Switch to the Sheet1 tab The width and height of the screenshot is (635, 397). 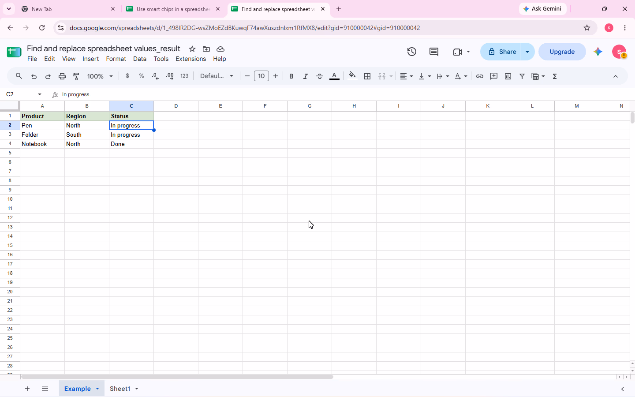[x=120, y=389]
